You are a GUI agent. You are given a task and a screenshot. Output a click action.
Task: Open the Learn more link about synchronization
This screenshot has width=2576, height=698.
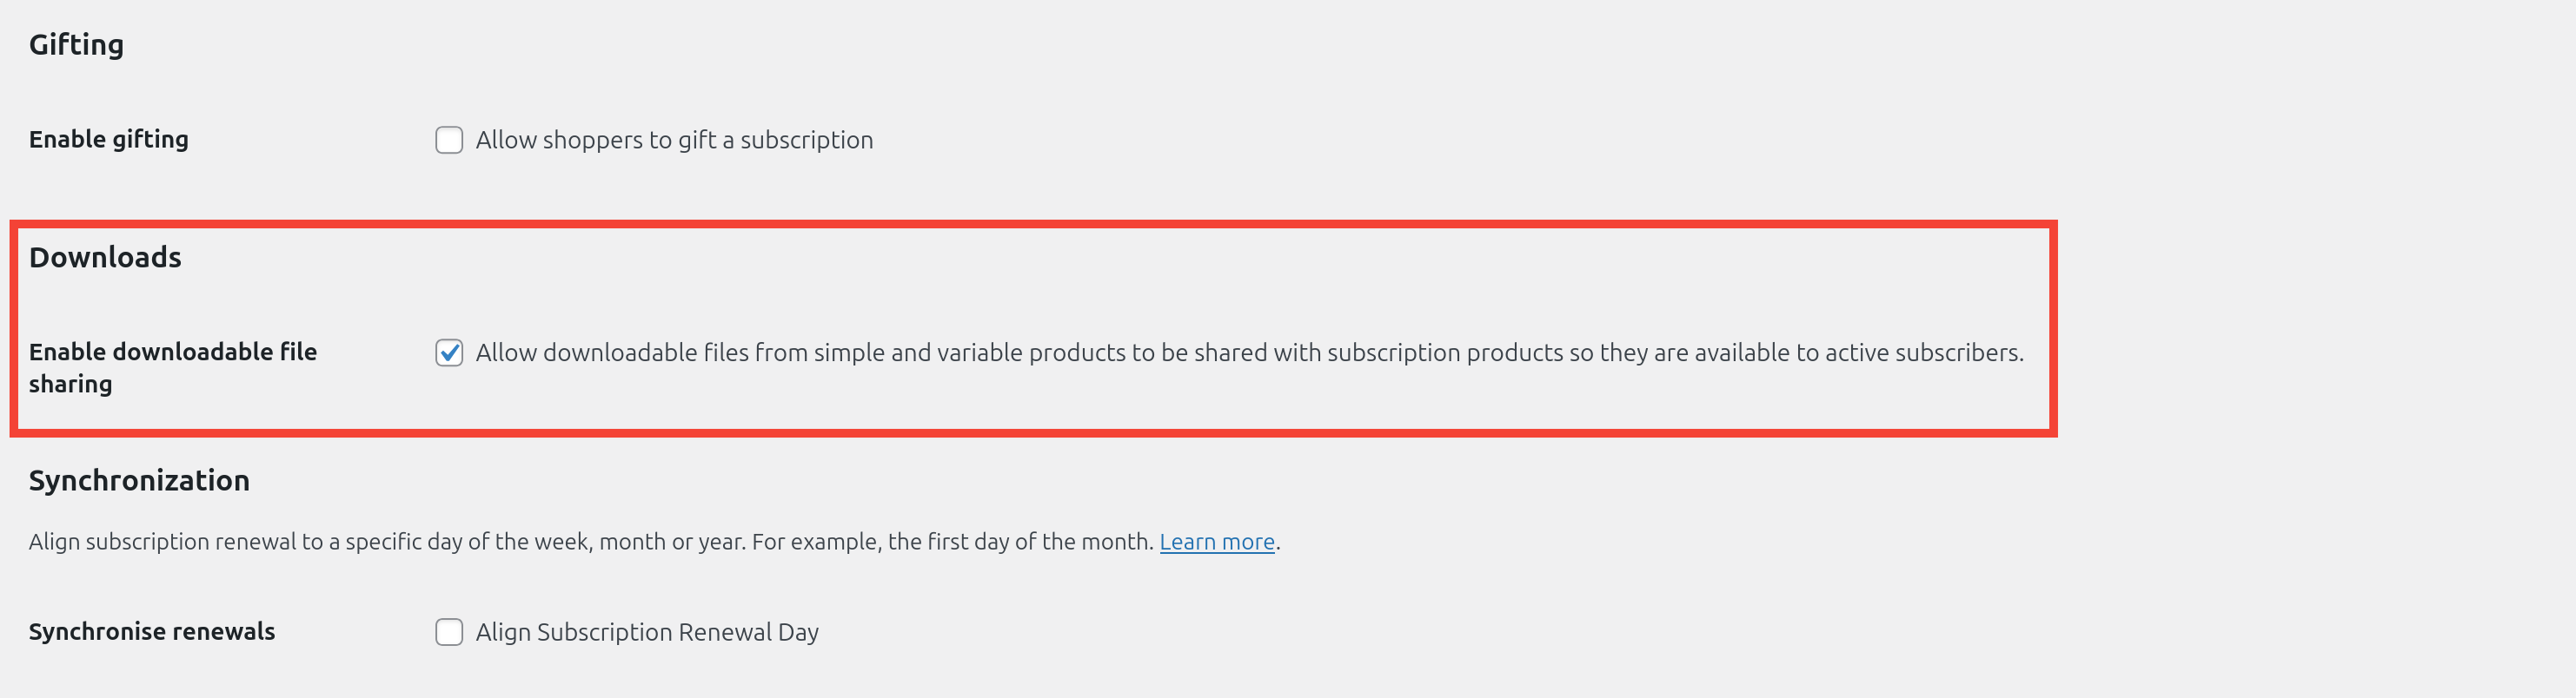[1216, 541]
